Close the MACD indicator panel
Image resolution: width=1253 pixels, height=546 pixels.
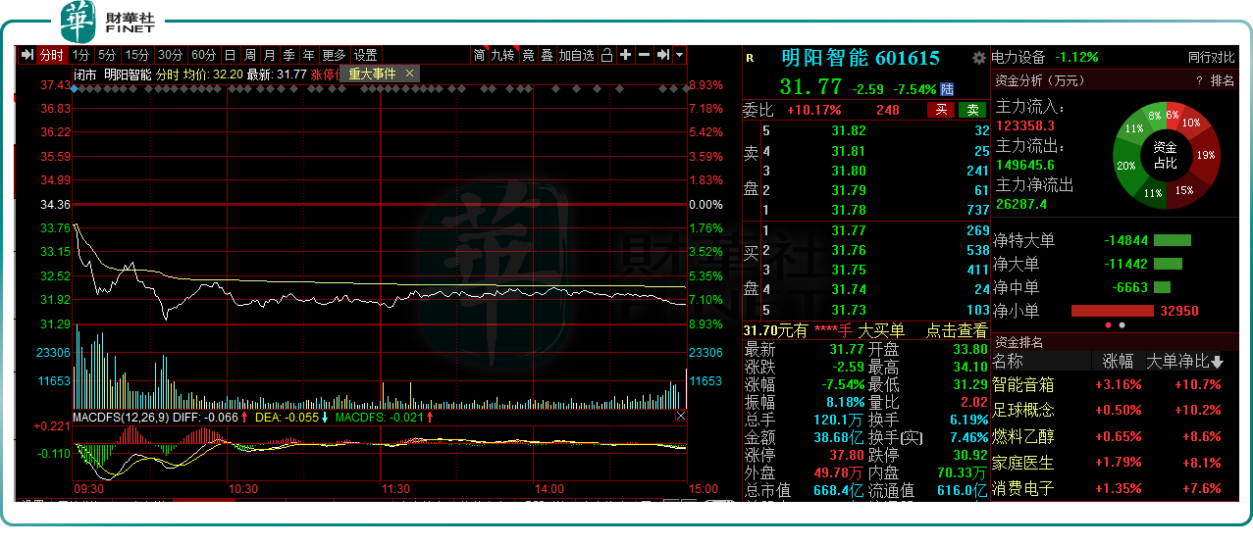(x=681, y=417)
